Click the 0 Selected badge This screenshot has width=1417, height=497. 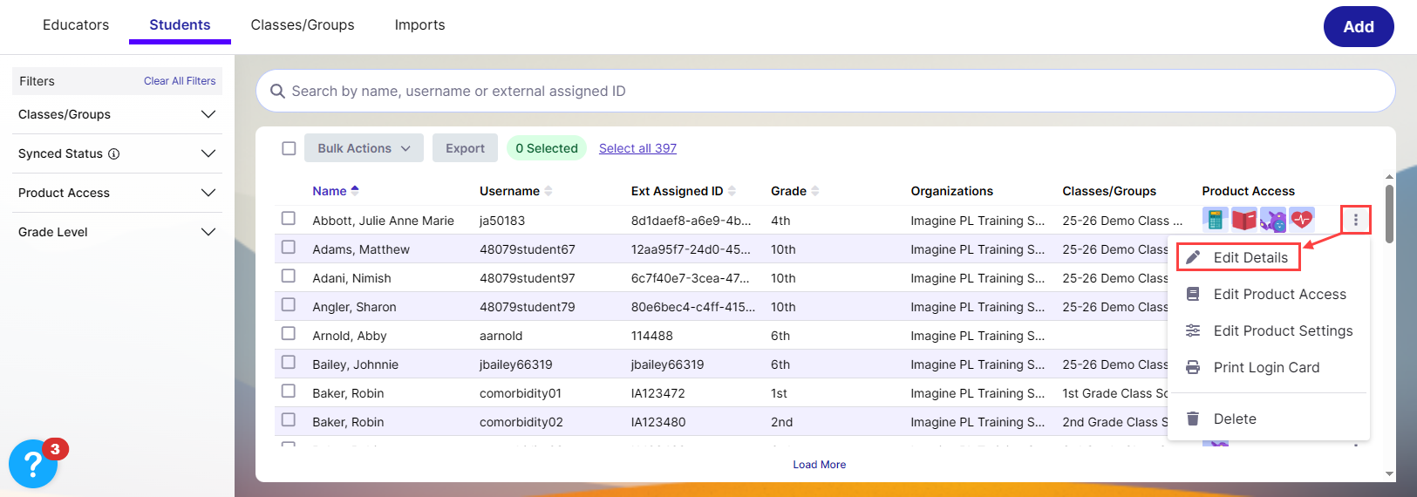547,148
